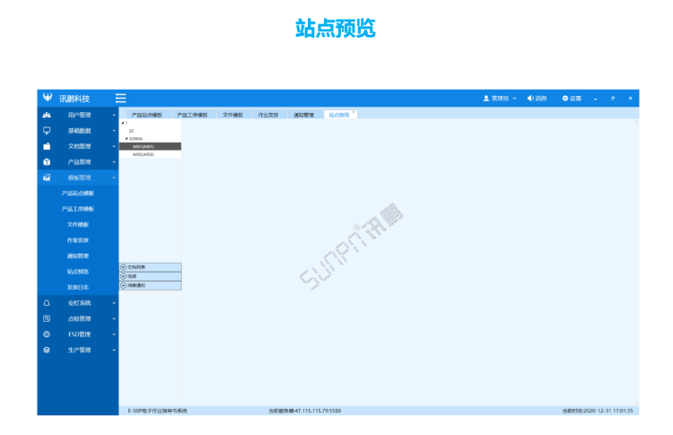The width and height of the screenshot is (673, 435).
Task: Toggle the hamburger sidebar menu icon
Action: [x=120, y=99]
